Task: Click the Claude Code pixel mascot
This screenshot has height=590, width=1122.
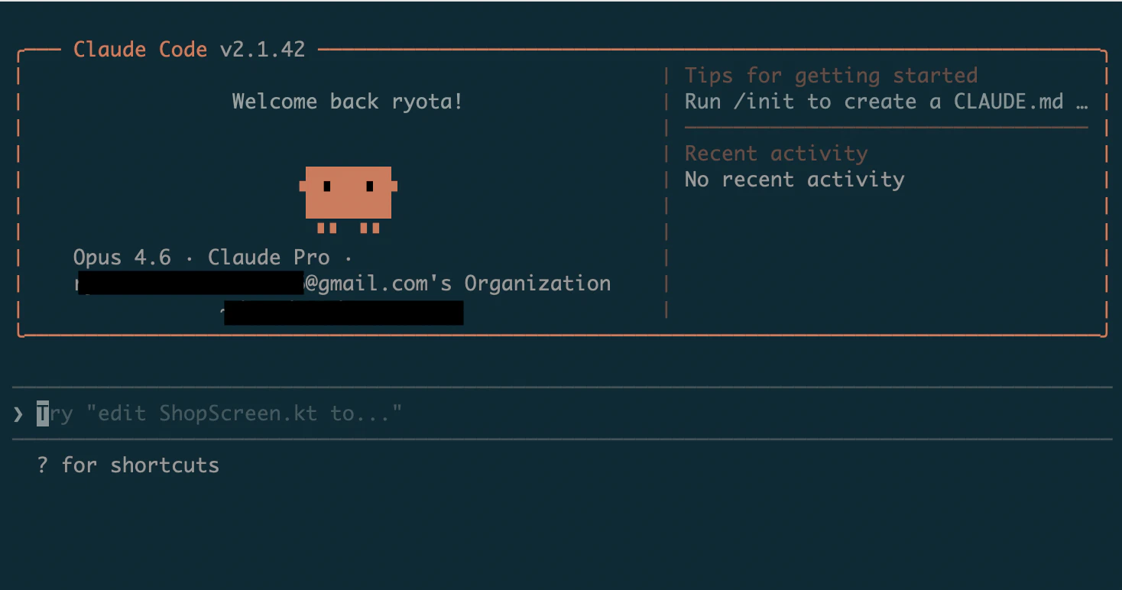Action: (x=349, y=199)
